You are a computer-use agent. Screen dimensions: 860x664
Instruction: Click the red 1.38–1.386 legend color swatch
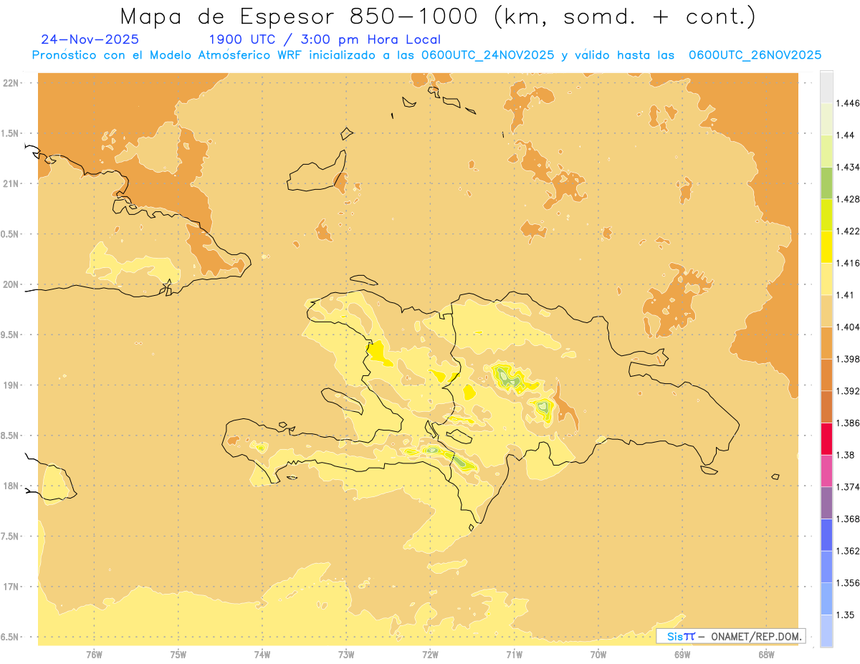(826, 438)
